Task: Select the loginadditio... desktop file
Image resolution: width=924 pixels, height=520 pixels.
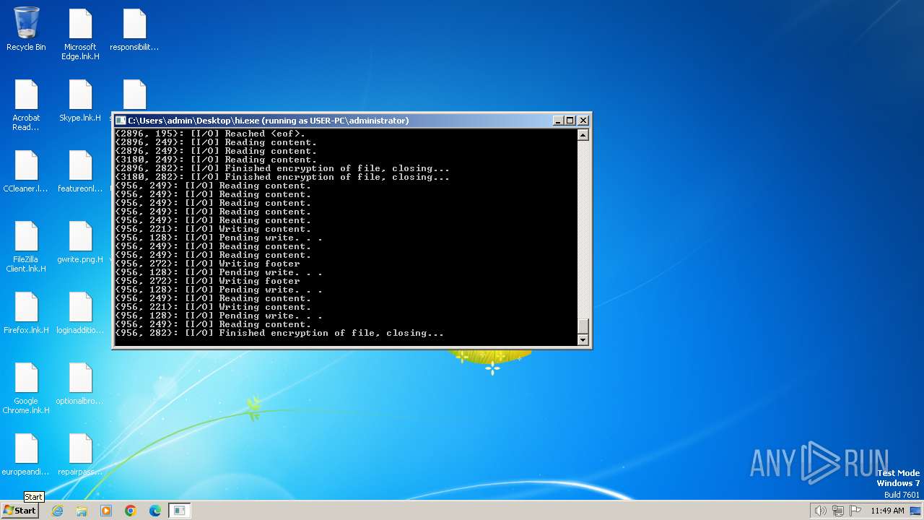Action: pyautogui.click(x=80, y=313)
